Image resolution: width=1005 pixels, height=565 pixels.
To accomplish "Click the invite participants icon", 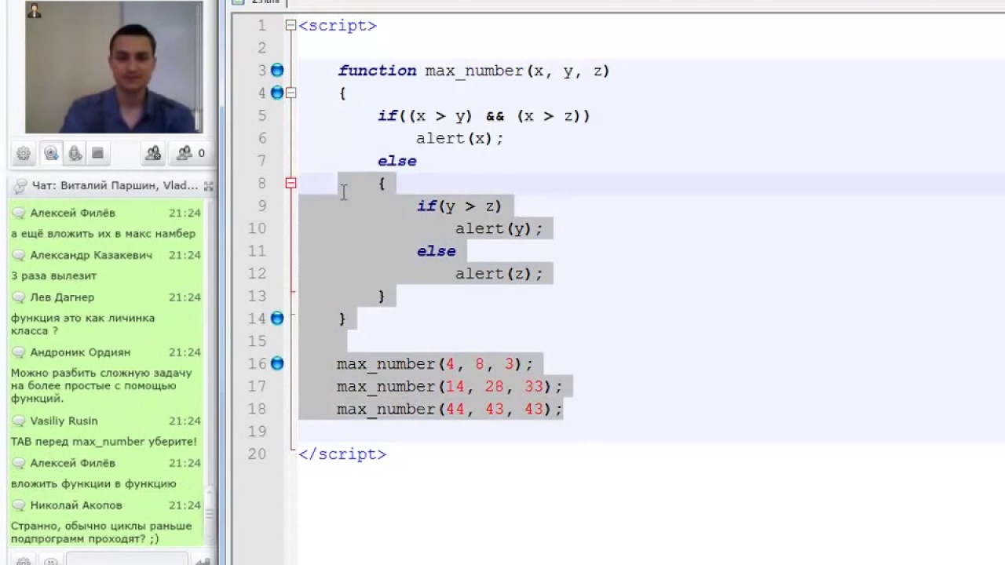I will [x=153, y=154].
